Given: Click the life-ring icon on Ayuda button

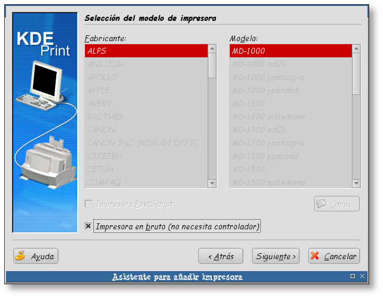Looking at the screenshot, I should pyautogui.click(x=21, y=256).
